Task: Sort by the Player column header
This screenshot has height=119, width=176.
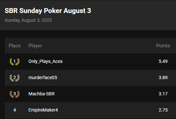Action: pyautogui.click(x=35, y=46)
